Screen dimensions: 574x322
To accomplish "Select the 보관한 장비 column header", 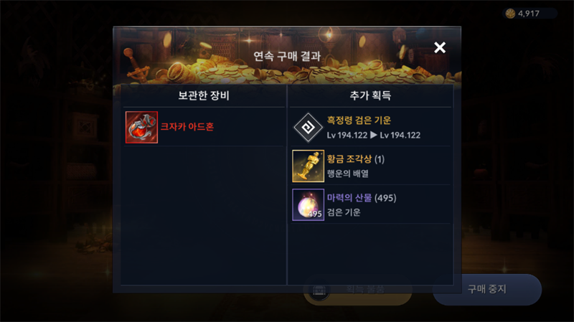I will [204, 95].
